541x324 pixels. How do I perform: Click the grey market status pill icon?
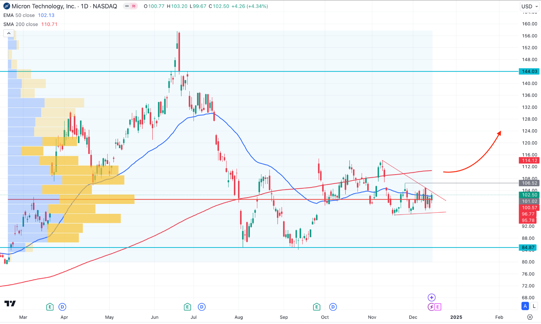tap(127, 6)
